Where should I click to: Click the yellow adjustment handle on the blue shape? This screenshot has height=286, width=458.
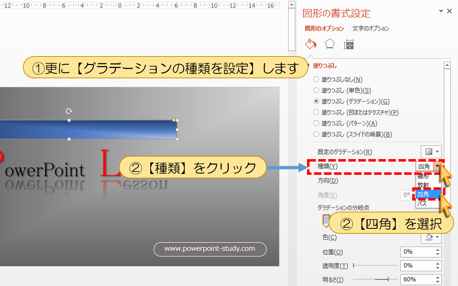pyautogui.click(x=174, y=120)
